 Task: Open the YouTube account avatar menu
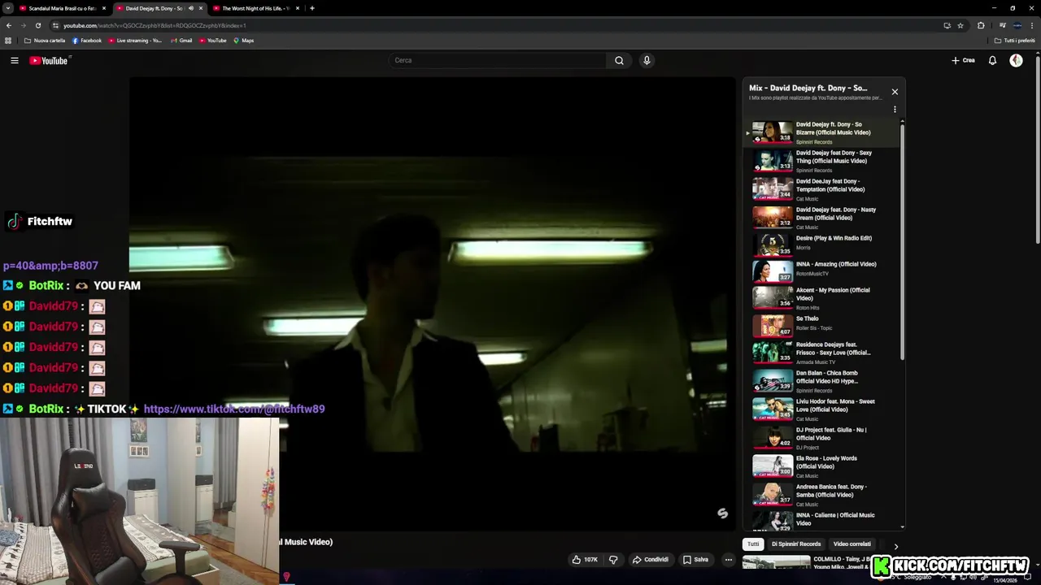pyautogui.click(x=1016, y=60)
